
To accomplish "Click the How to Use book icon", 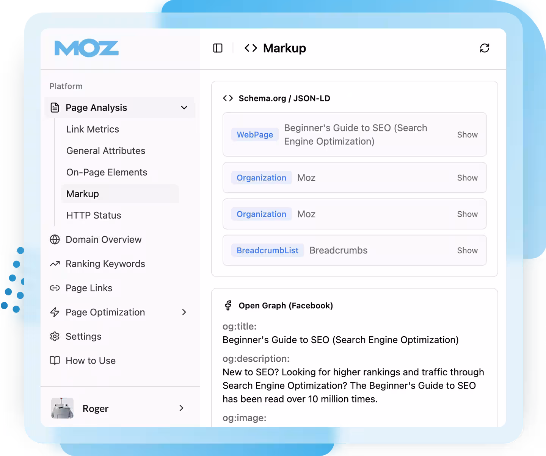I will (x=55, y=361).
